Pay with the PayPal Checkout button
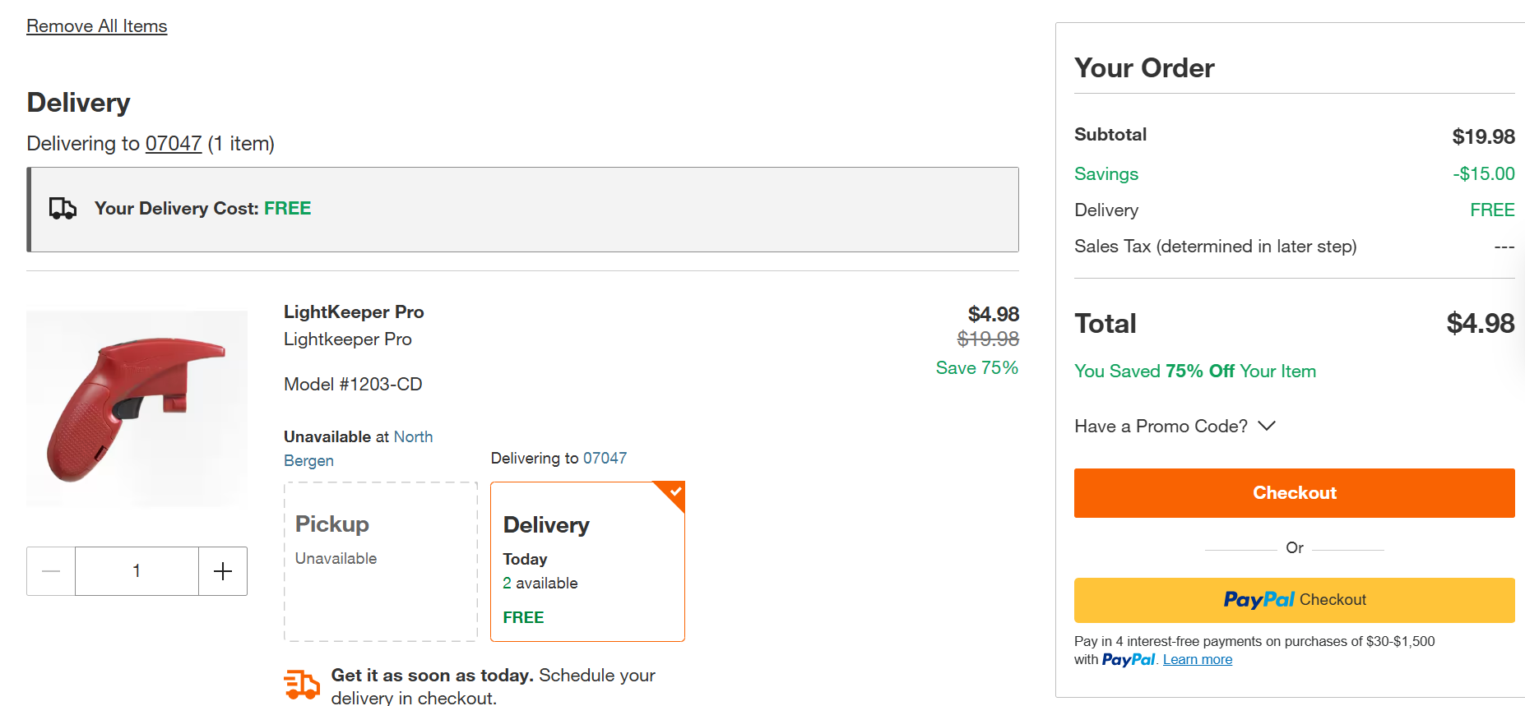The width and height of the screenshot is (1525, 706). click(1294, 600)
